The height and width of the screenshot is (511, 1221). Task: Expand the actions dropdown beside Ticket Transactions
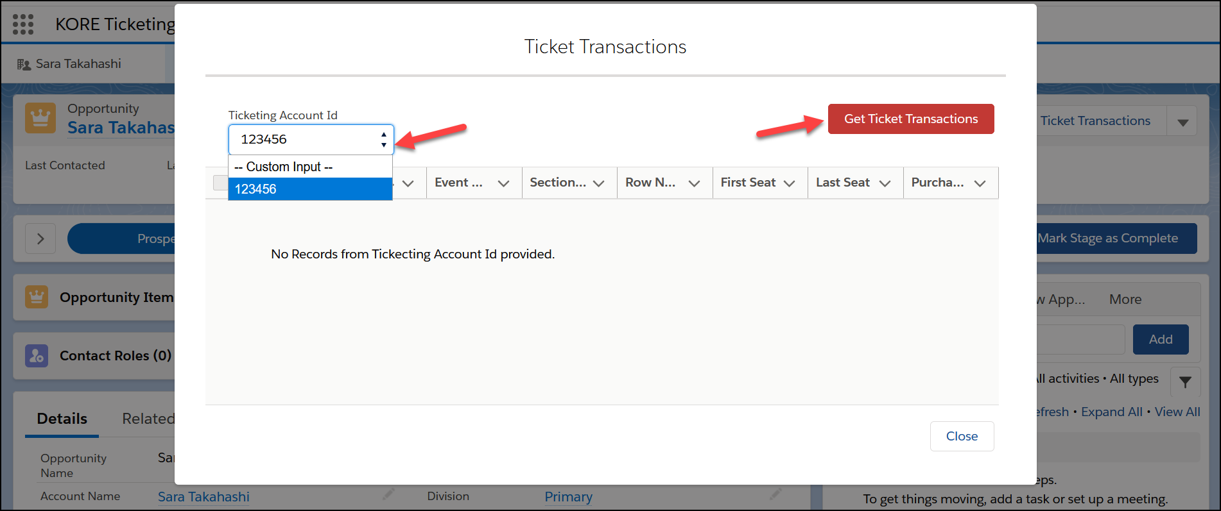coord(1182,121)
